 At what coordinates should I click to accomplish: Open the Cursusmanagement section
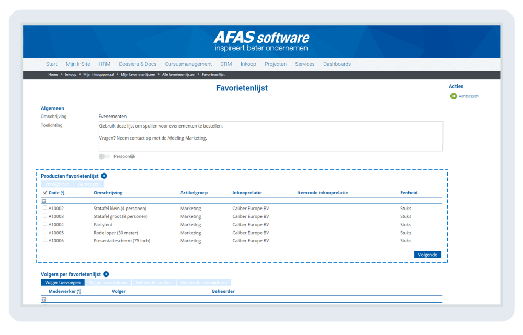click(x=188, y=64)
